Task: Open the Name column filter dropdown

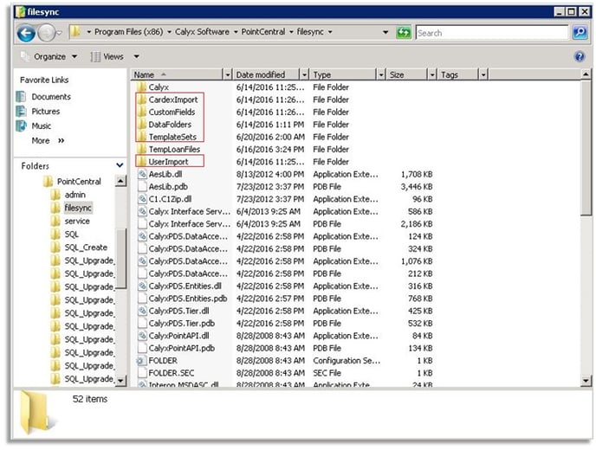Action: [227, 74]
